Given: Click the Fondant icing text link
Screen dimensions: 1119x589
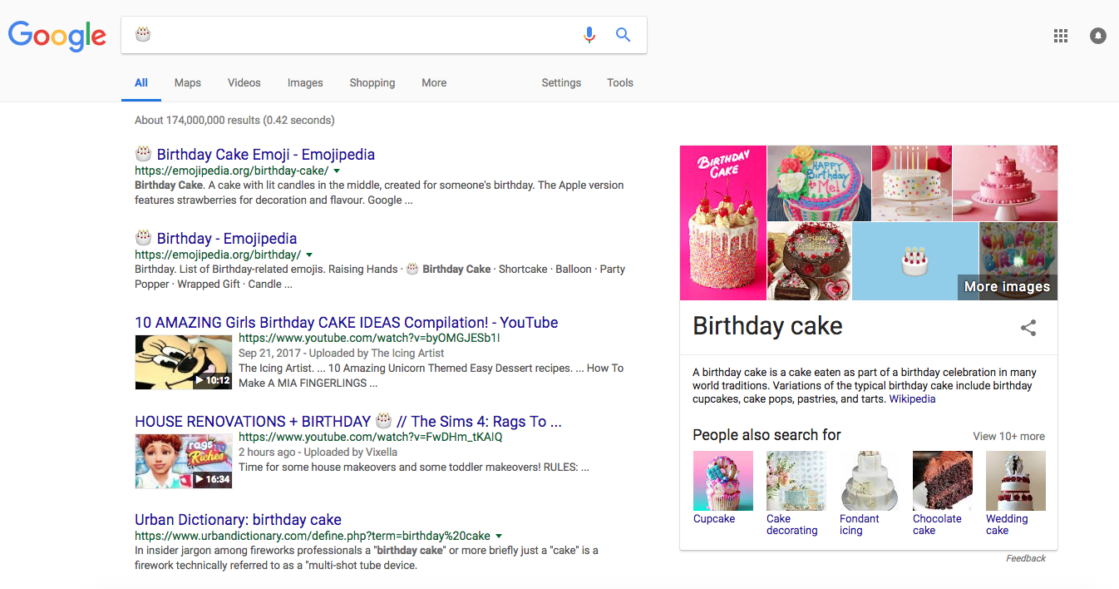Looking at the screenshot, I should (x=860, y=525).
